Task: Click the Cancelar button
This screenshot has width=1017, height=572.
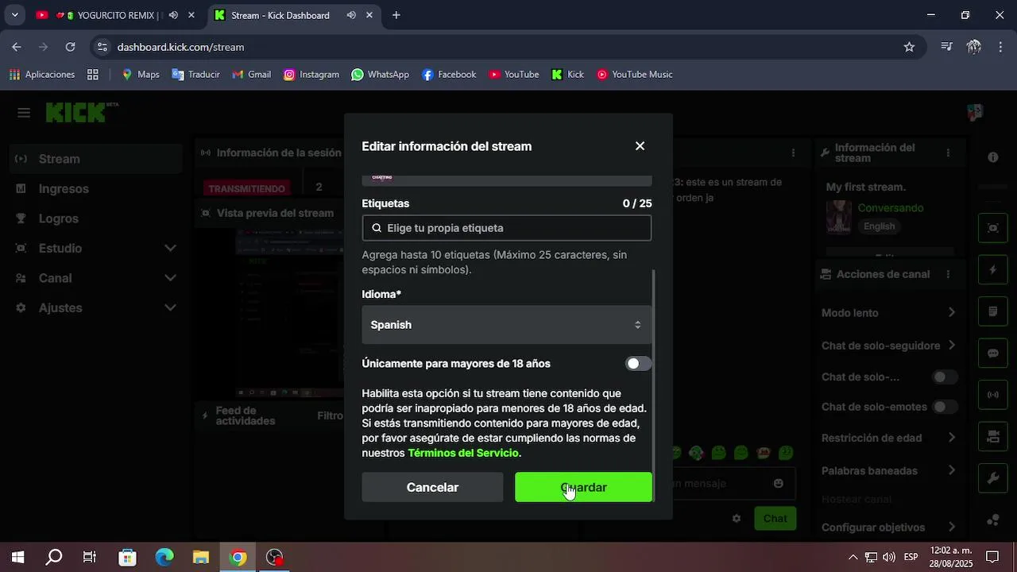Action: click(432, 487)
